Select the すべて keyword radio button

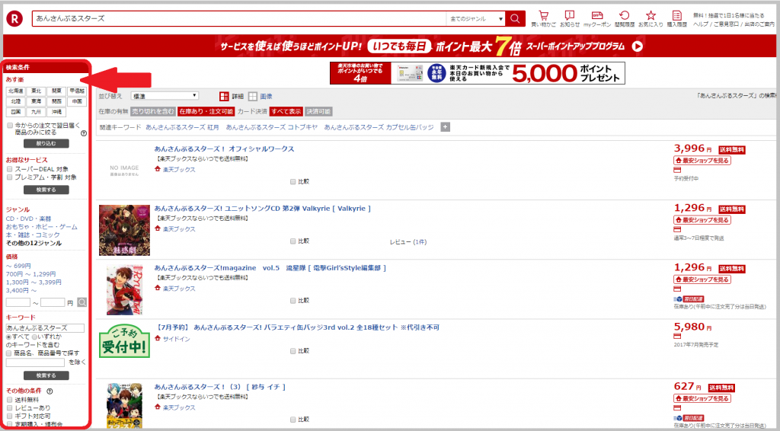pos(8,337)
